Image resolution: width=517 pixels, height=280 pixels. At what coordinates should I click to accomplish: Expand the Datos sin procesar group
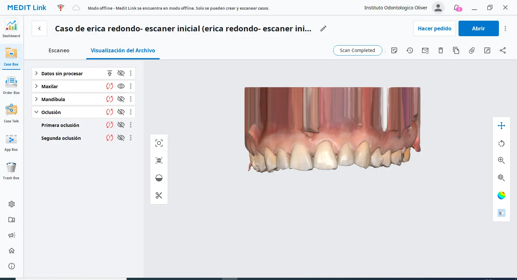37,73
